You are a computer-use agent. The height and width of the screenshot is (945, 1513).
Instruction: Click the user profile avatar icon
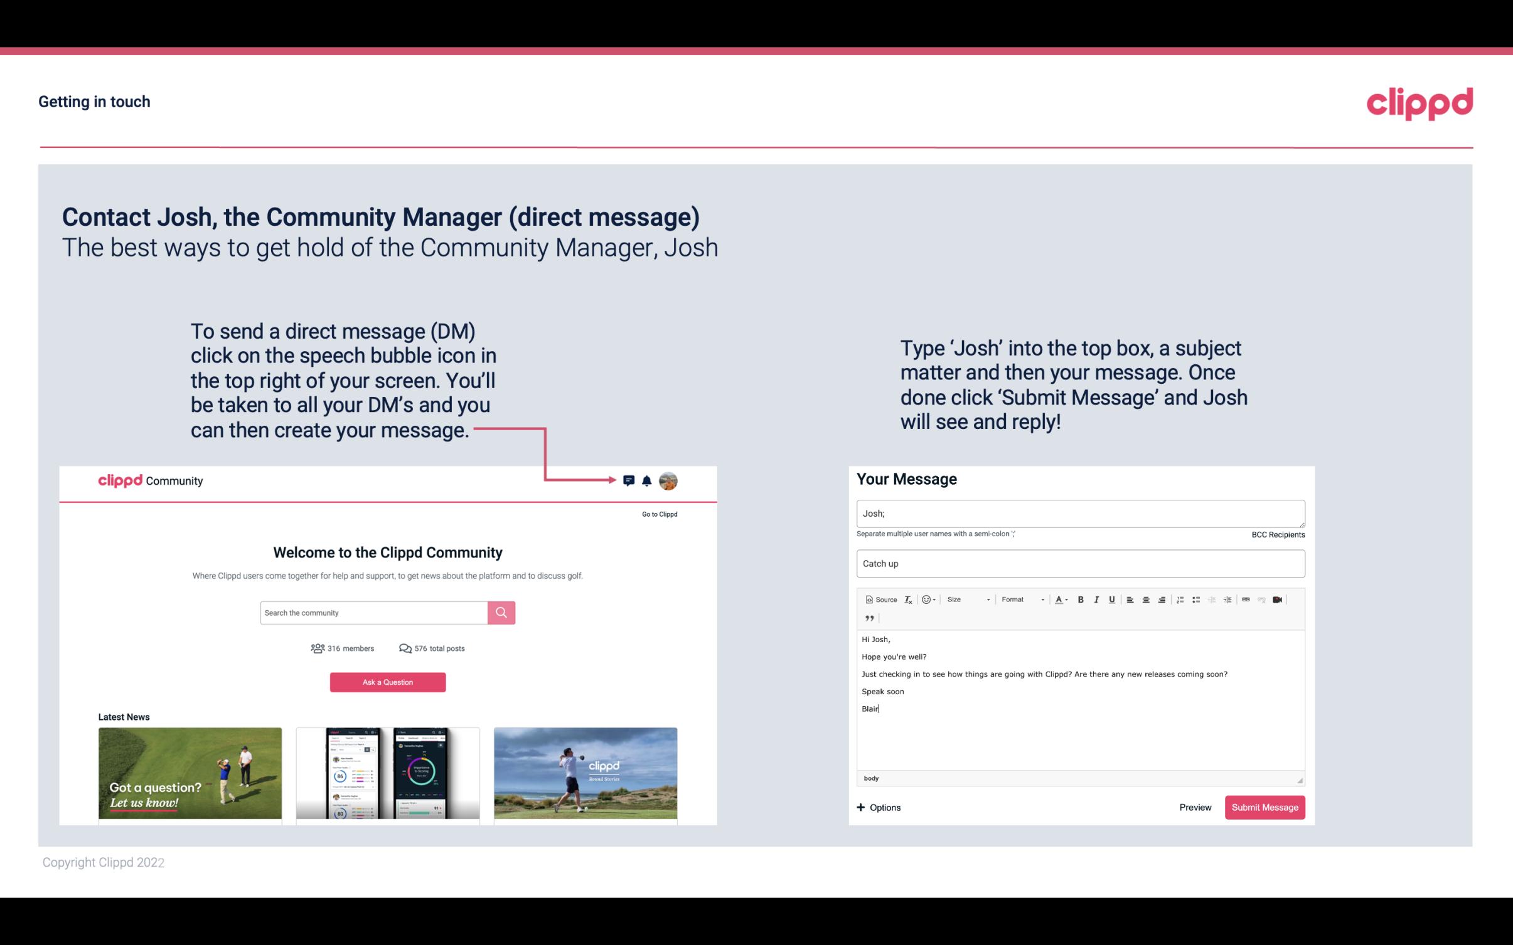click(668, 480)
